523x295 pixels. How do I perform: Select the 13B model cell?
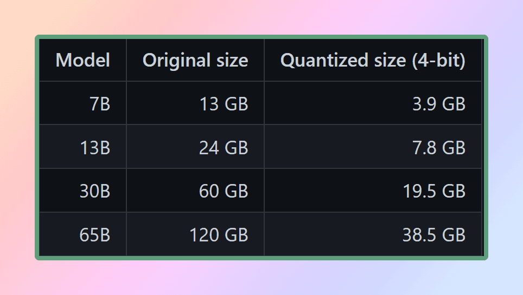point(82,147)
